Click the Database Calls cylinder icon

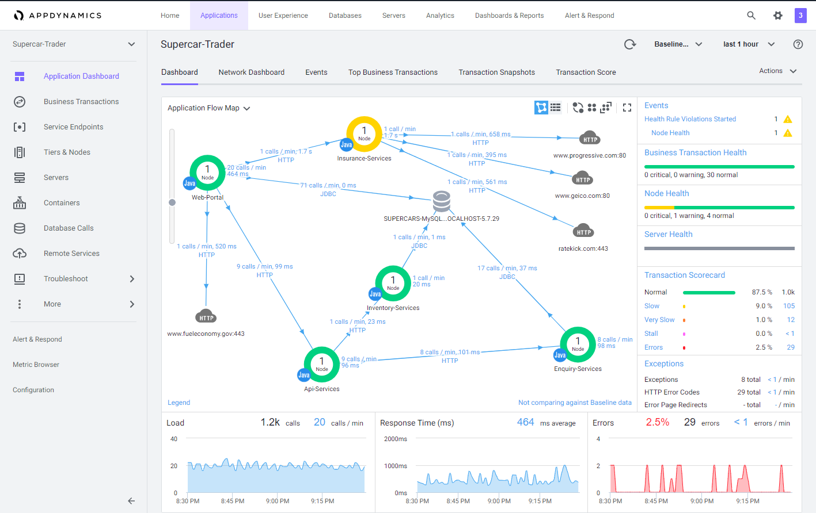(20, 228)
